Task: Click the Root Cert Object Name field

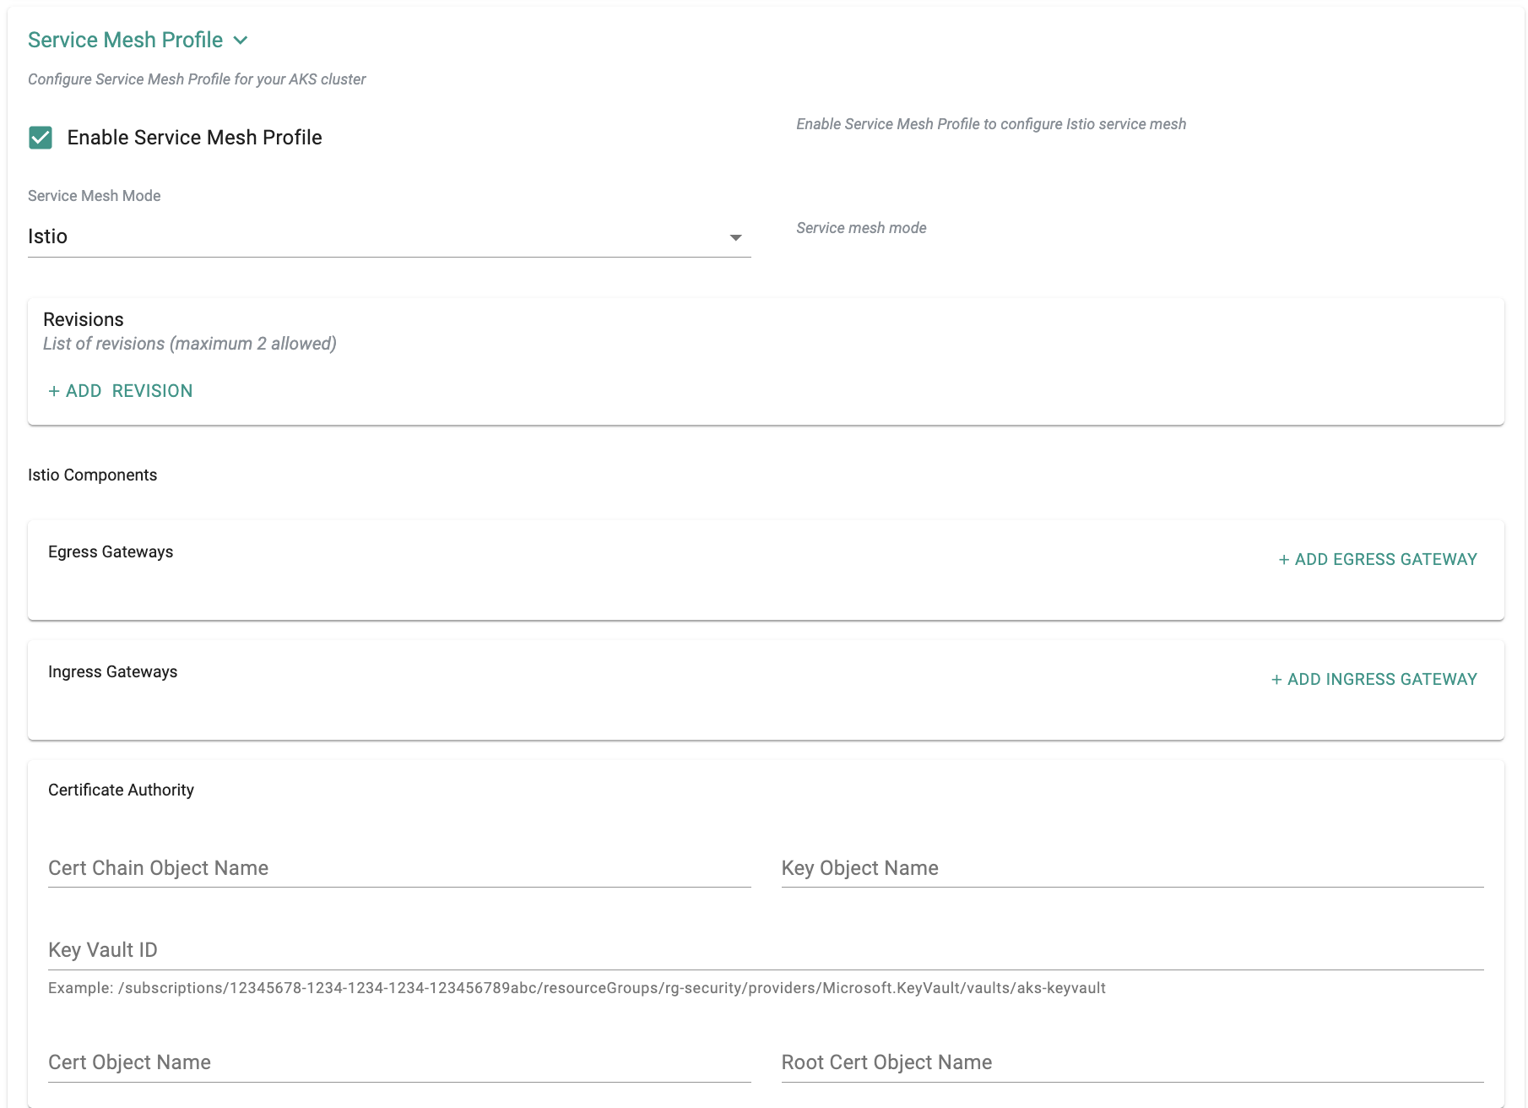Action: [1131, 1063]
